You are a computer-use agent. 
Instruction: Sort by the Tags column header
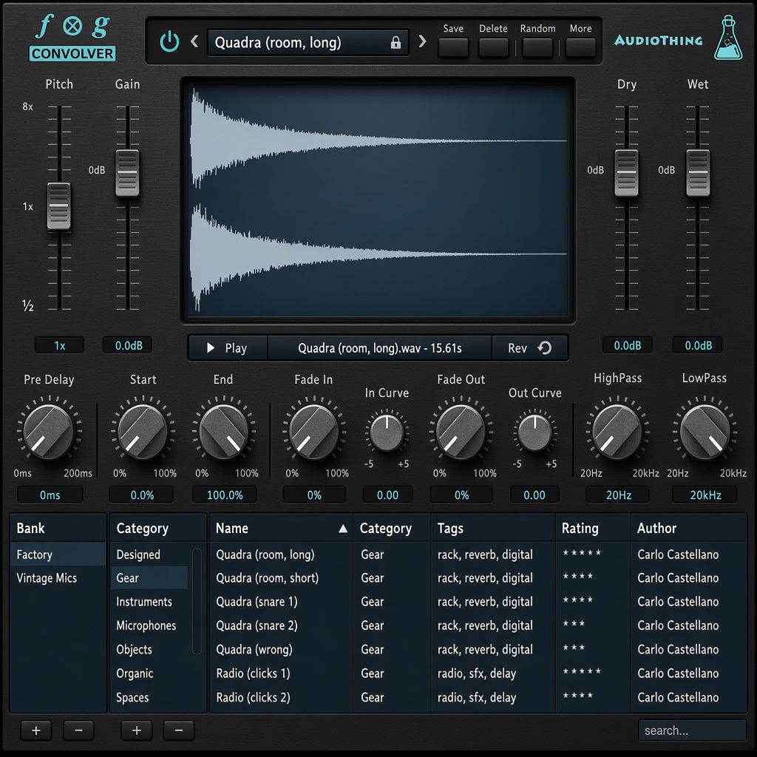[493, 528]
